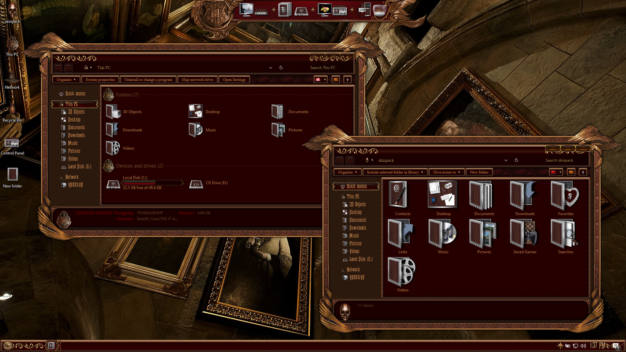Open Include selected folder in library menu

point(395,172)
